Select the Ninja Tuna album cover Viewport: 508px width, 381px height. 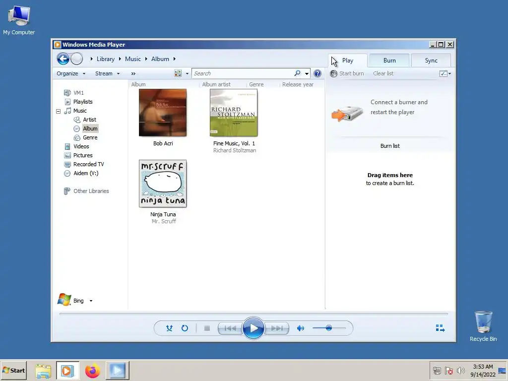click(x=163, y=184)
